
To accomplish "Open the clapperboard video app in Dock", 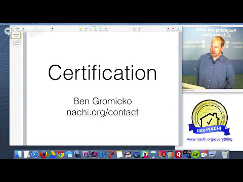I will [x=128, y=154].
